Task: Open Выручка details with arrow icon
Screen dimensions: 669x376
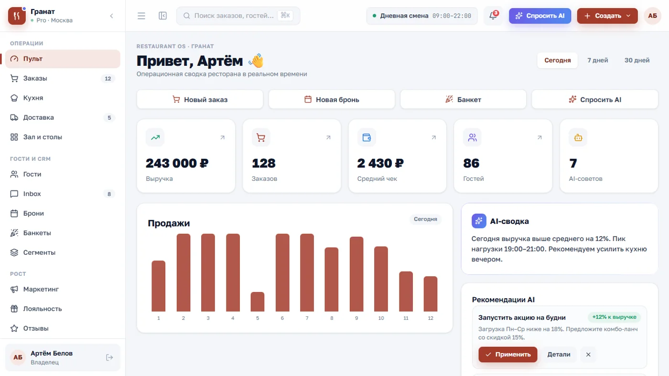Action: pos(222,137)
